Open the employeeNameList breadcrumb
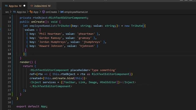The width and height of the screenshot is (196, 110). (x=76, y=12)
